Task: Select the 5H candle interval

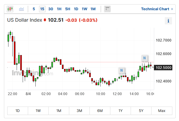Action: (67, 9)
